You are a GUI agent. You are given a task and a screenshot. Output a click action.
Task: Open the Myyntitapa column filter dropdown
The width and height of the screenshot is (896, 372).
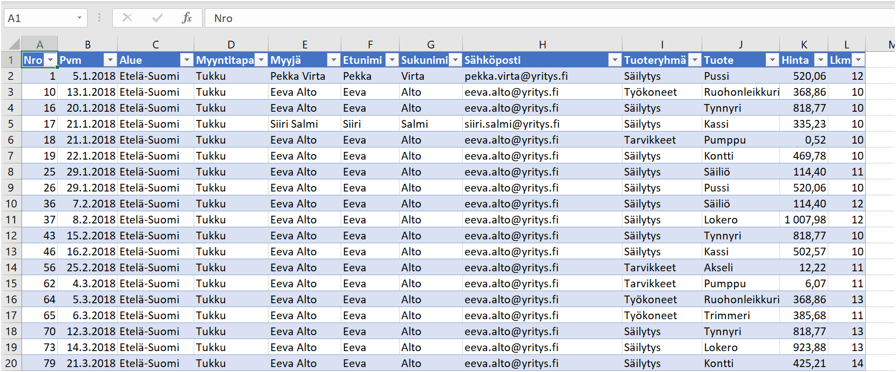pos(261,60)
